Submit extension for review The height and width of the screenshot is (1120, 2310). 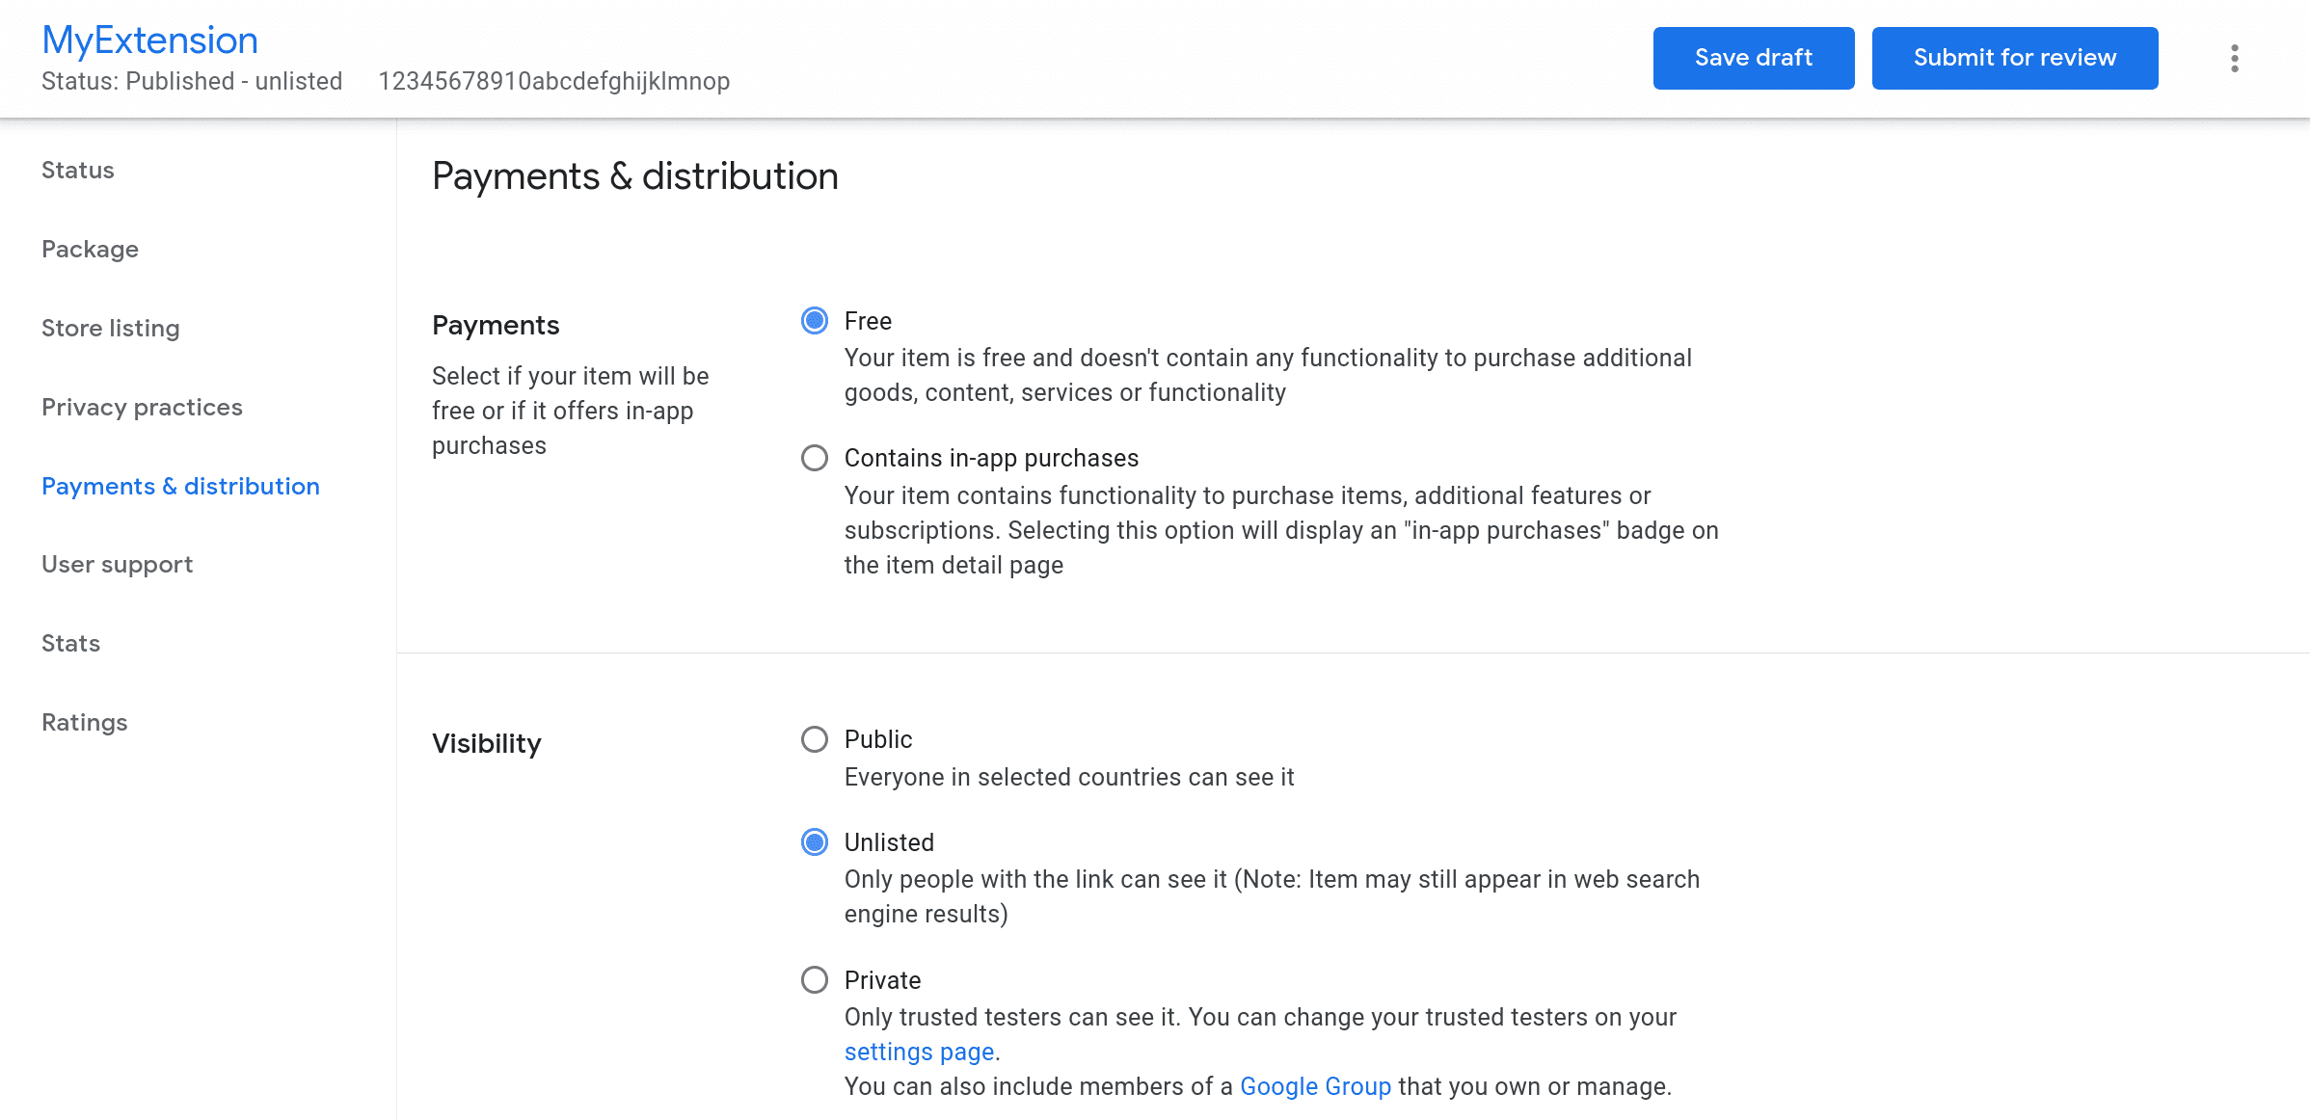tap(2015, 58)
